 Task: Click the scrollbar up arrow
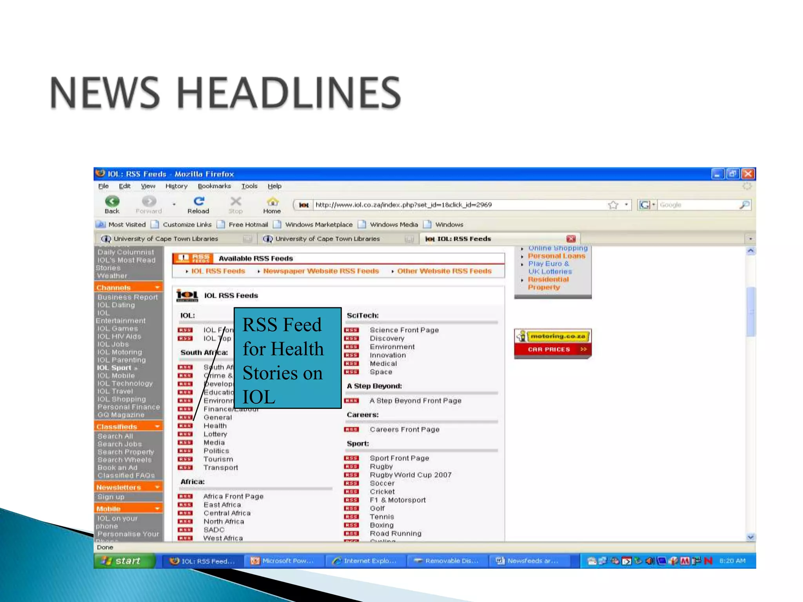[x=750, y=251]
